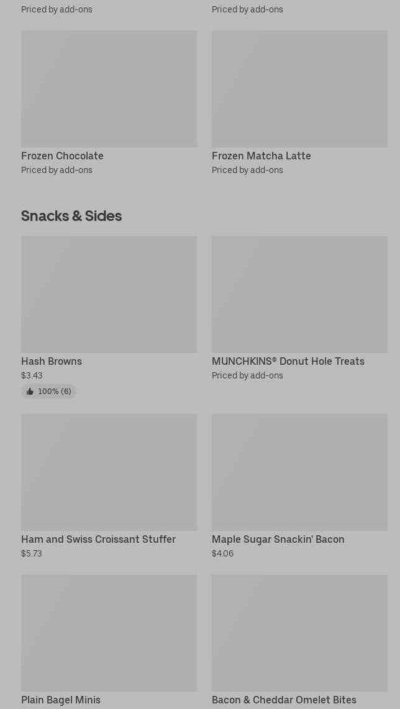The height and width of the screenshot is (709, 400).
Task: Click Maple Sugar Snackin' Bacon title
Action: coord(278,539)
